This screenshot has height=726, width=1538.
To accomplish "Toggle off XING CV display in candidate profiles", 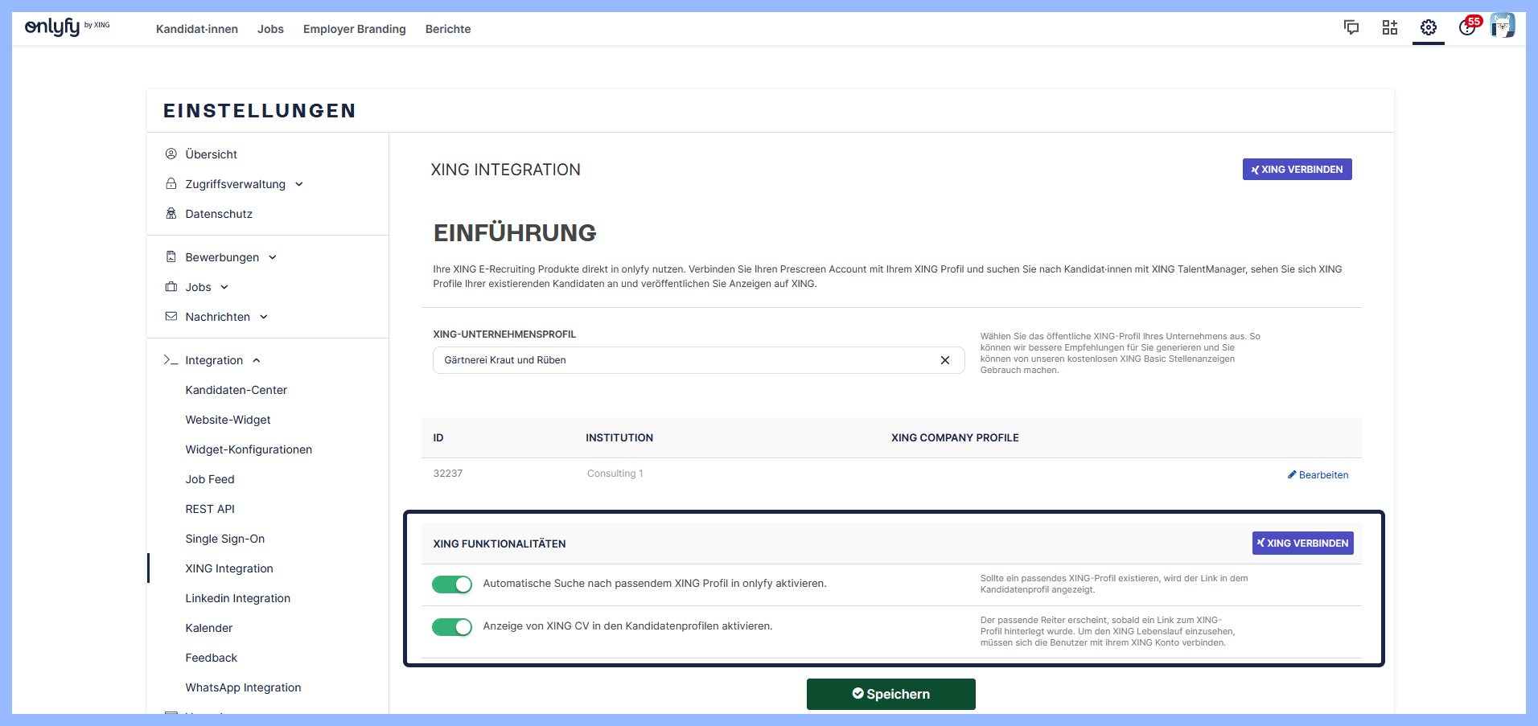I will click(x=452, y=627).
